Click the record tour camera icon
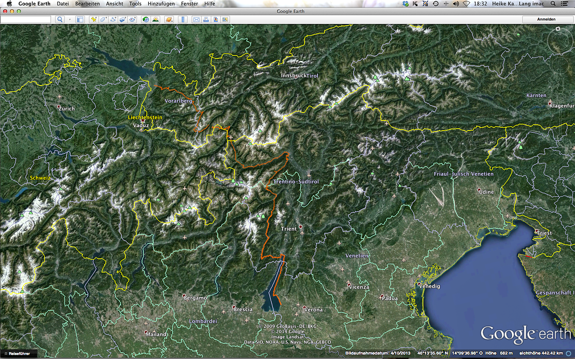Screen dimensions: 575x359 [x=132, y=20]
